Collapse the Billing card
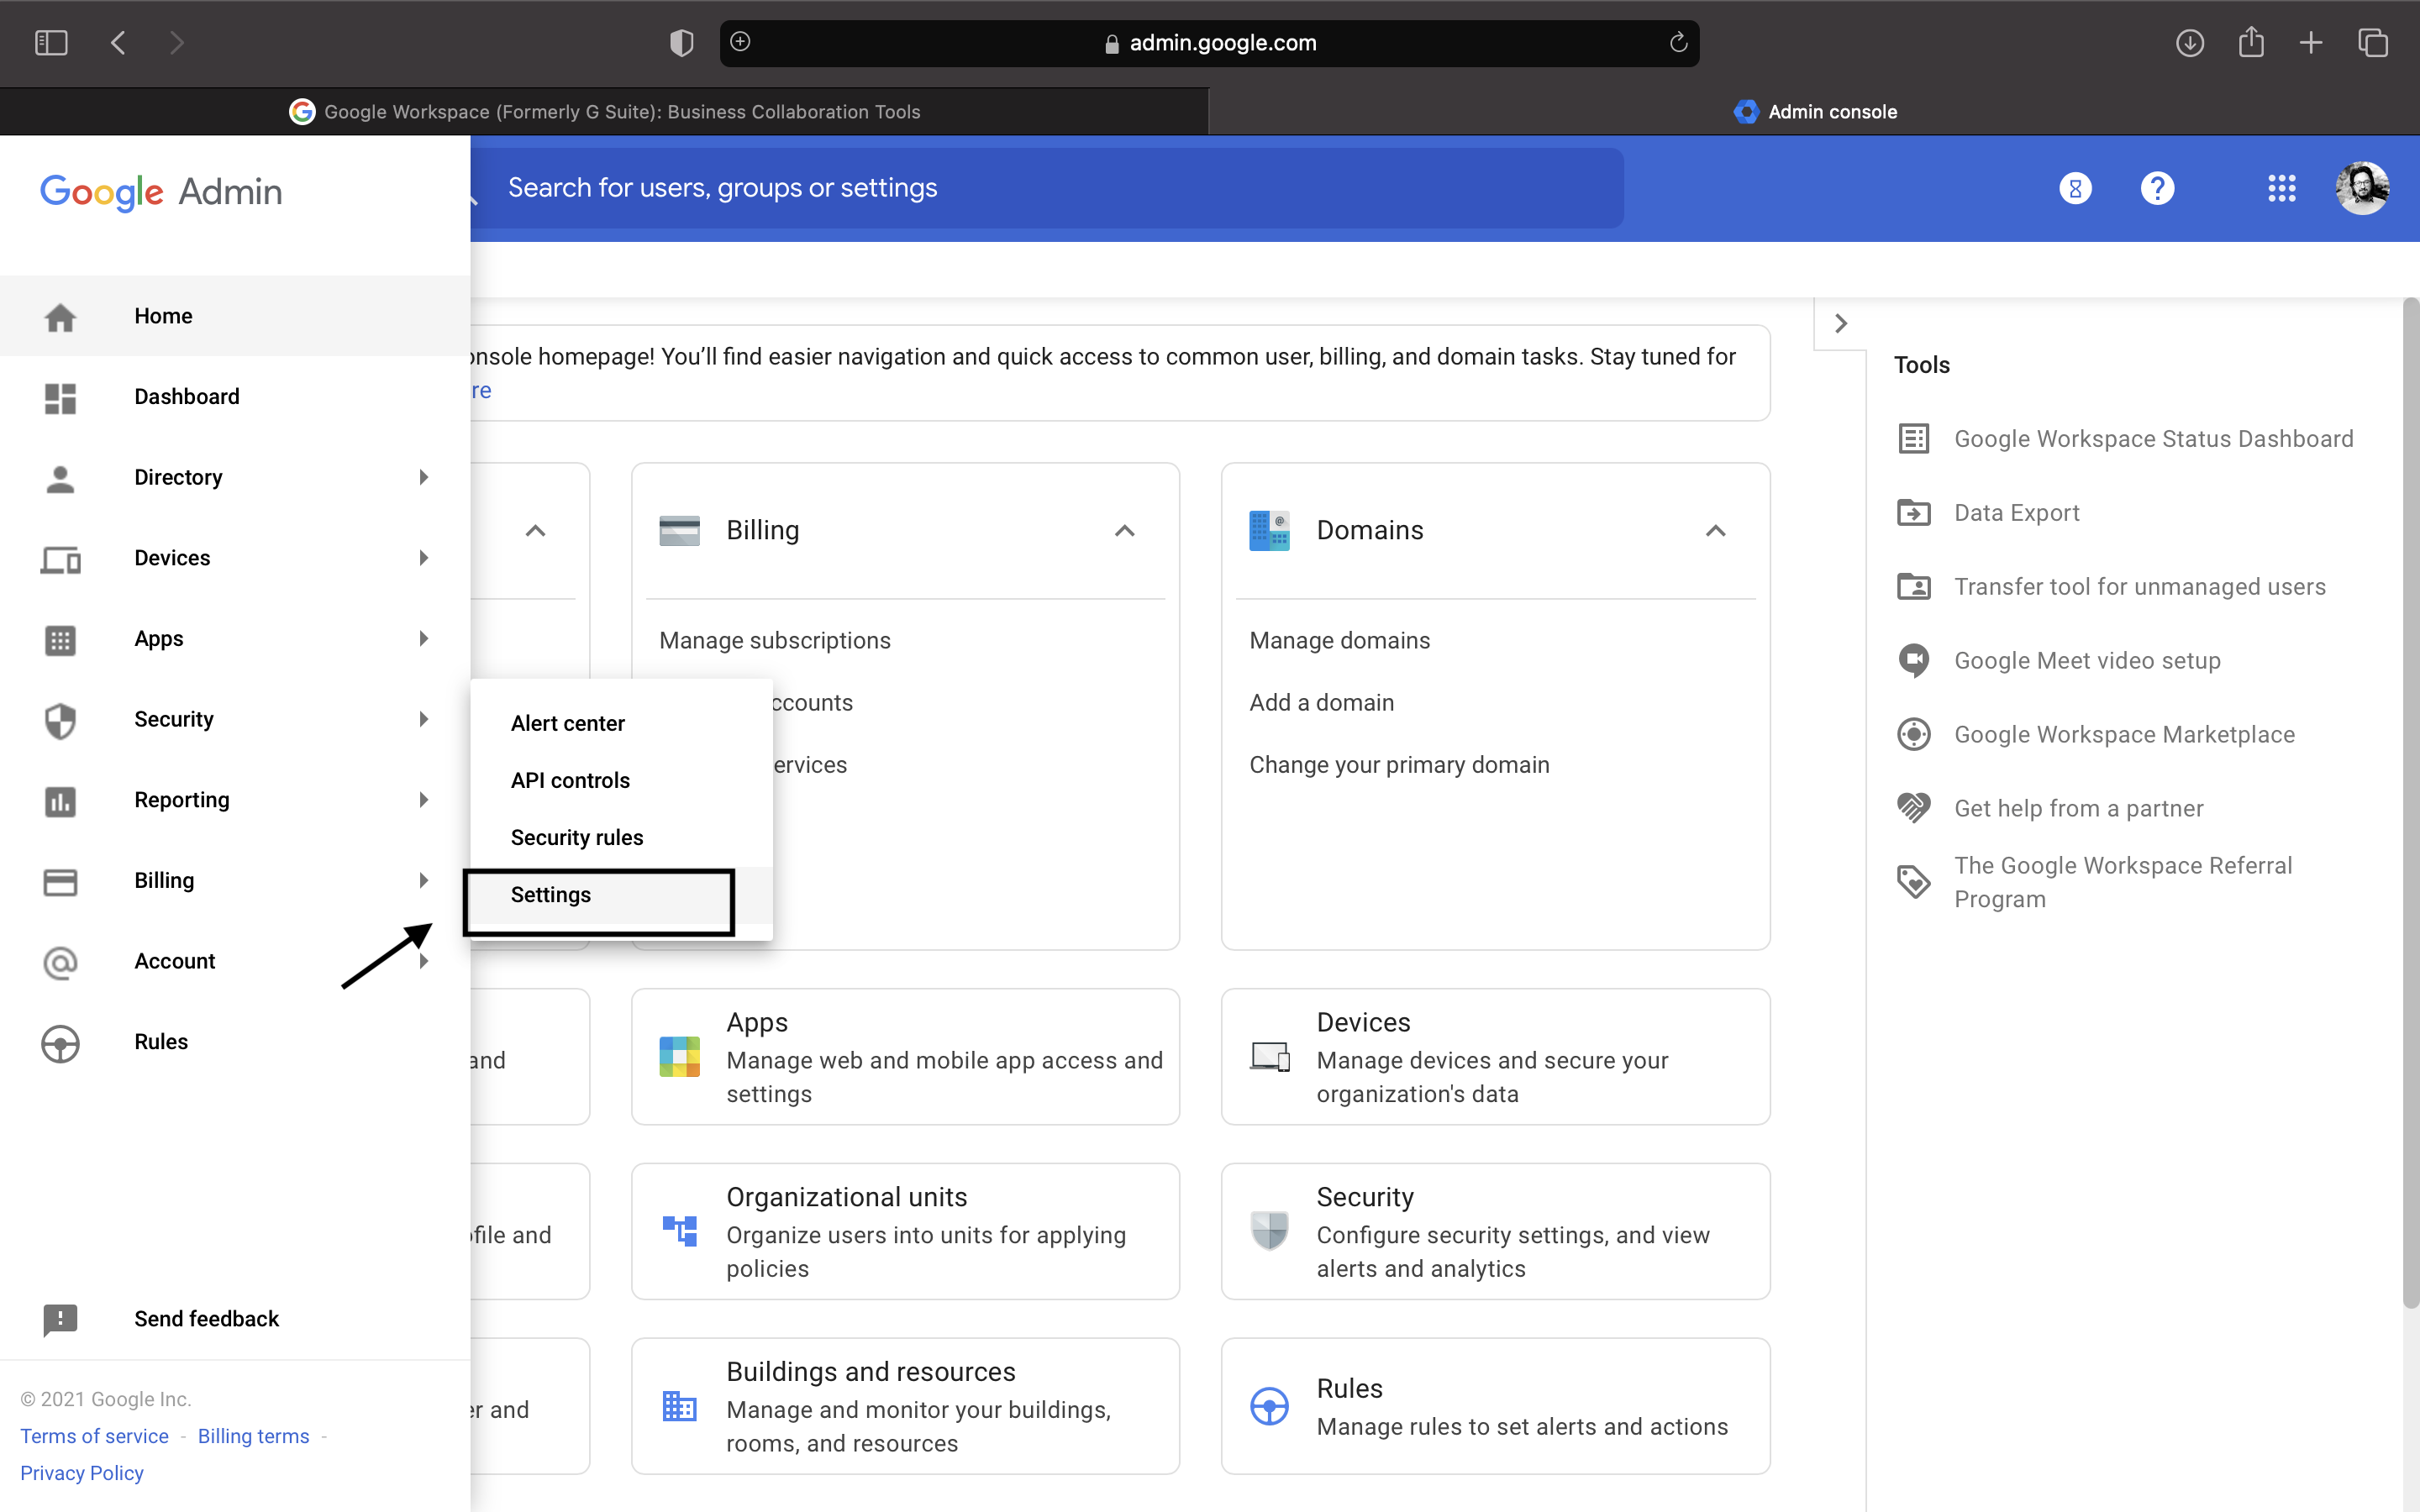The height and width of the screenshot is (1512, 2420). (1124, 531)
